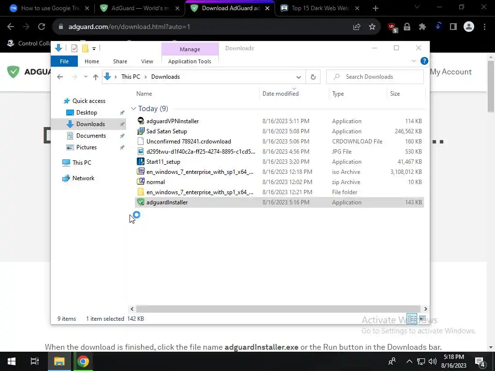Select the en_windows_7 iso Archive icon
The image size is (495, 371).
point(141,171)
